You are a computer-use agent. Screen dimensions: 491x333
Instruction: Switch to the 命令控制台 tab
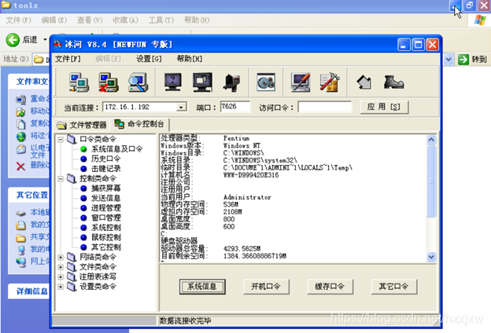(139, 124)
